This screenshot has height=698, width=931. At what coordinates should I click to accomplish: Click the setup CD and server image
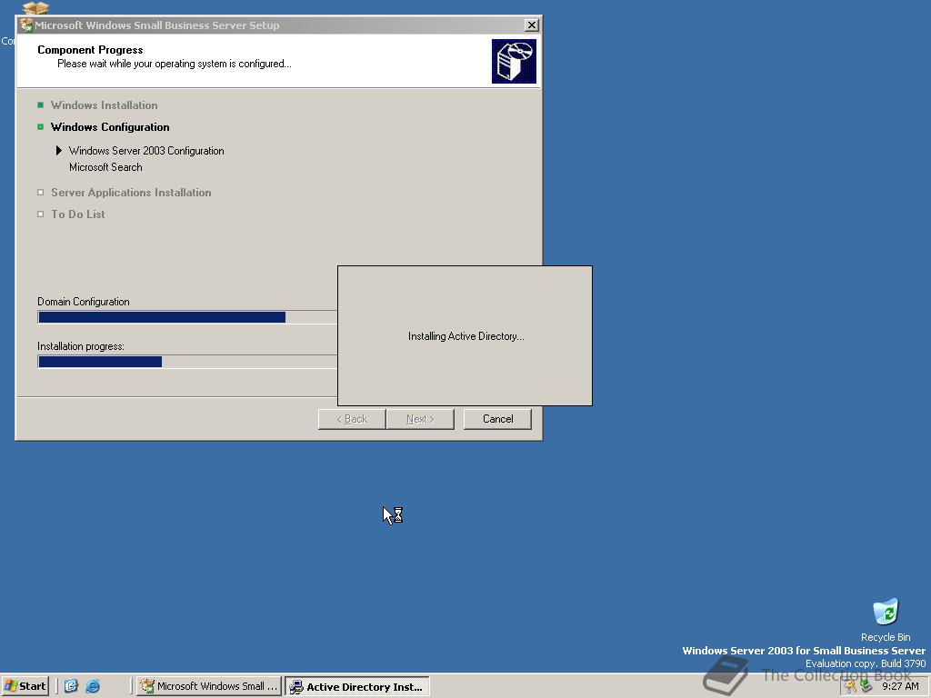point(514,61)
